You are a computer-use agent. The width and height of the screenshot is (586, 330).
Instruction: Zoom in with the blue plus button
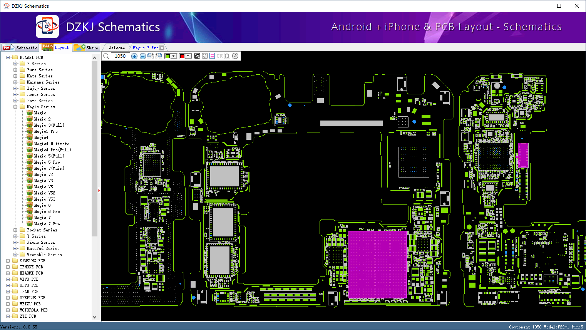pyautogui.click(x=134, y=56)
